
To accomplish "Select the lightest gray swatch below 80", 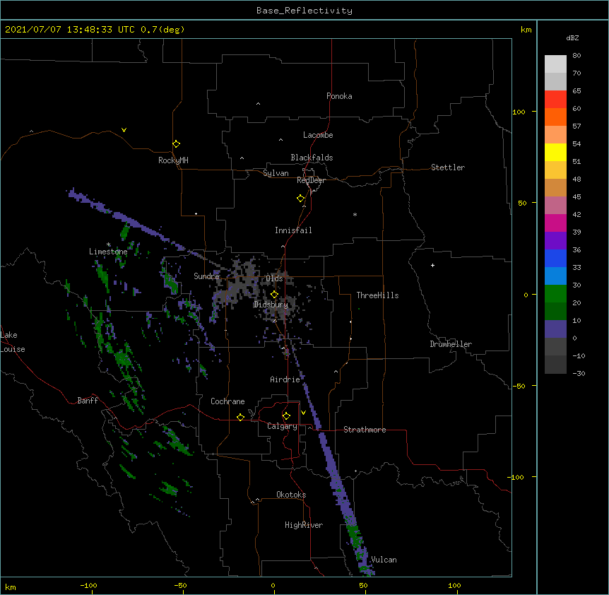I will 555,64.
